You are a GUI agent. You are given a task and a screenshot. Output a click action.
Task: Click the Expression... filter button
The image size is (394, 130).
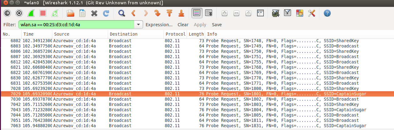[159, 25]
